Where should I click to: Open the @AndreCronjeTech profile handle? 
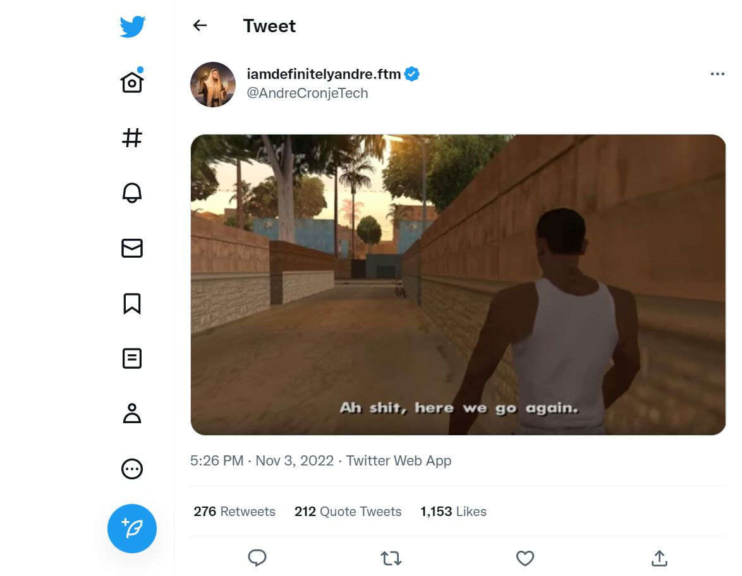(x=307, y=93)
